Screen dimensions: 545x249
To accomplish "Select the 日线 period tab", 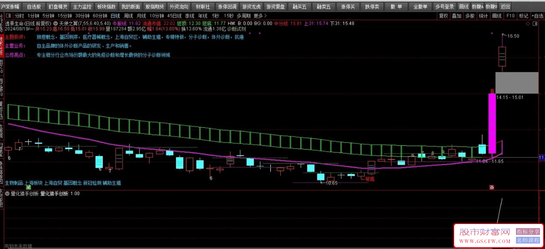I will click(115, 15).
